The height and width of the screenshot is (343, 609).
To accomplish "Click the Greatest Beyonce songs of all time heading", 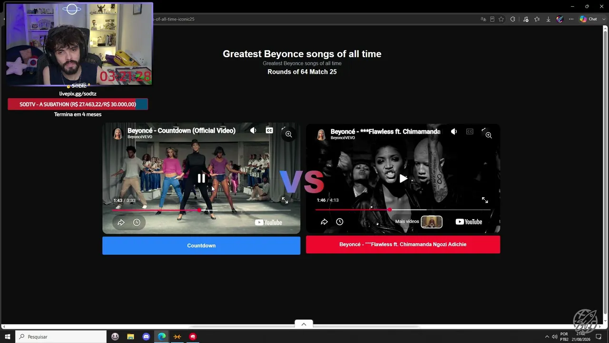I will (x=302, y=54).
